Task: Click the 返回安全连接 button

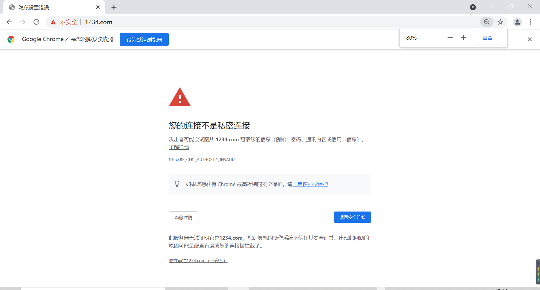Action: [352, 217]
